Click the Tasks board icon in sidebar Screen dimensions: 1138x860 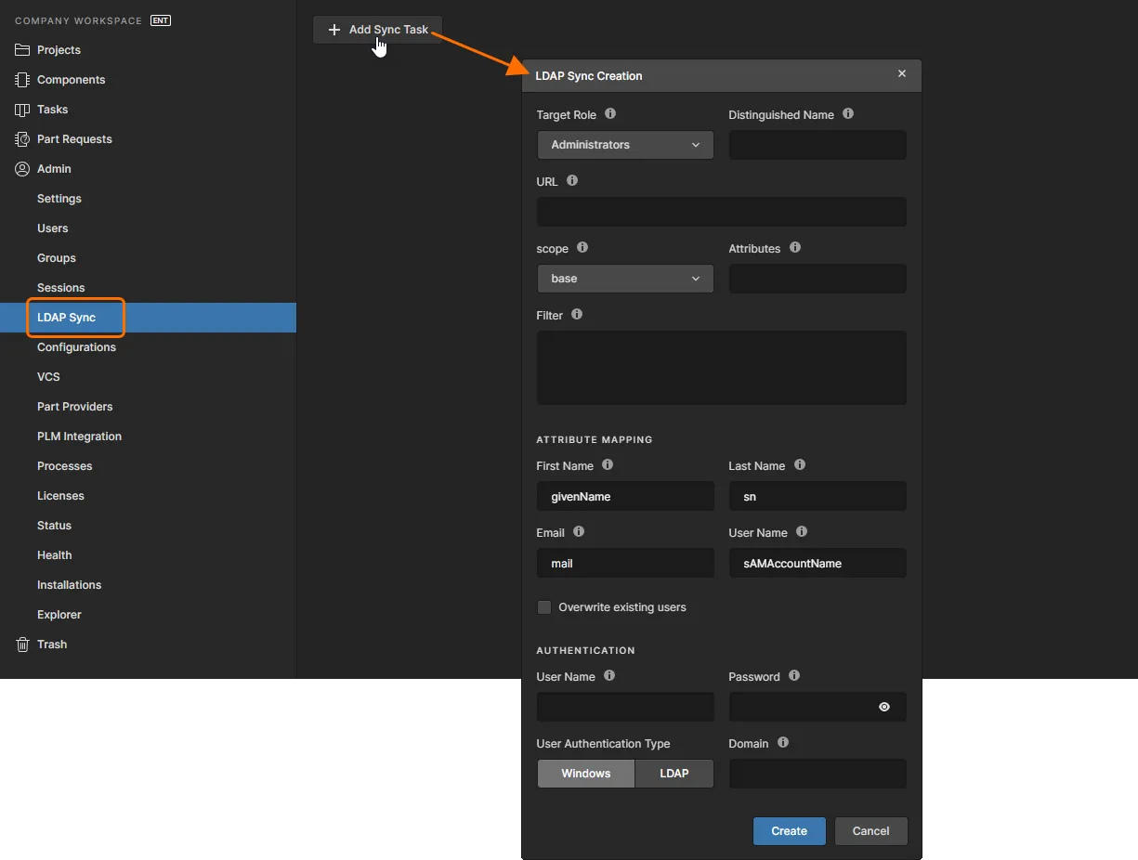pos(23,110)
